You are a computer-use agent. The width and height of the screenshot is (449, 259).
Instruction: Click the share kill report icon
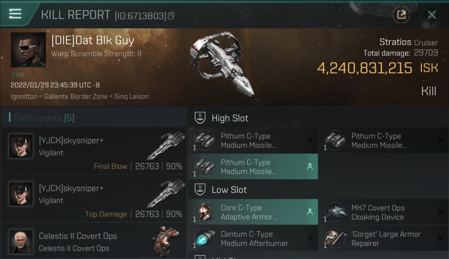click(401, 15)
